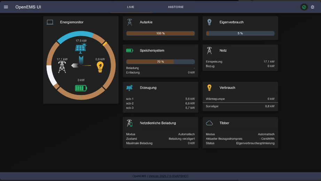Click the Maximale Beladung row
The height and width of the screenshot is (181, 321).
tap(160, 143)
